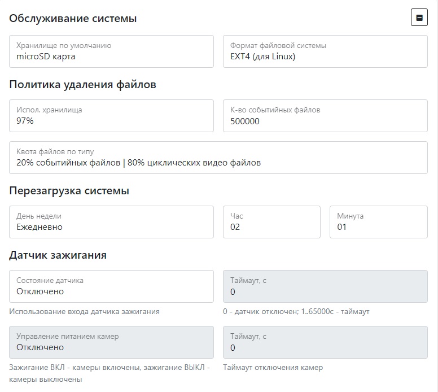The width and height of the screenshot is (438, 392).
Task: Open the Хранилище по умолчанию dropdown
Action: (111, 51)
